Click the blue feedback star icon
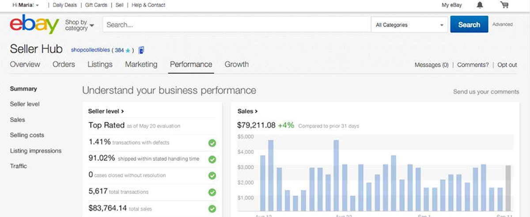The image size is (530, 217). (x=128, y=50)
